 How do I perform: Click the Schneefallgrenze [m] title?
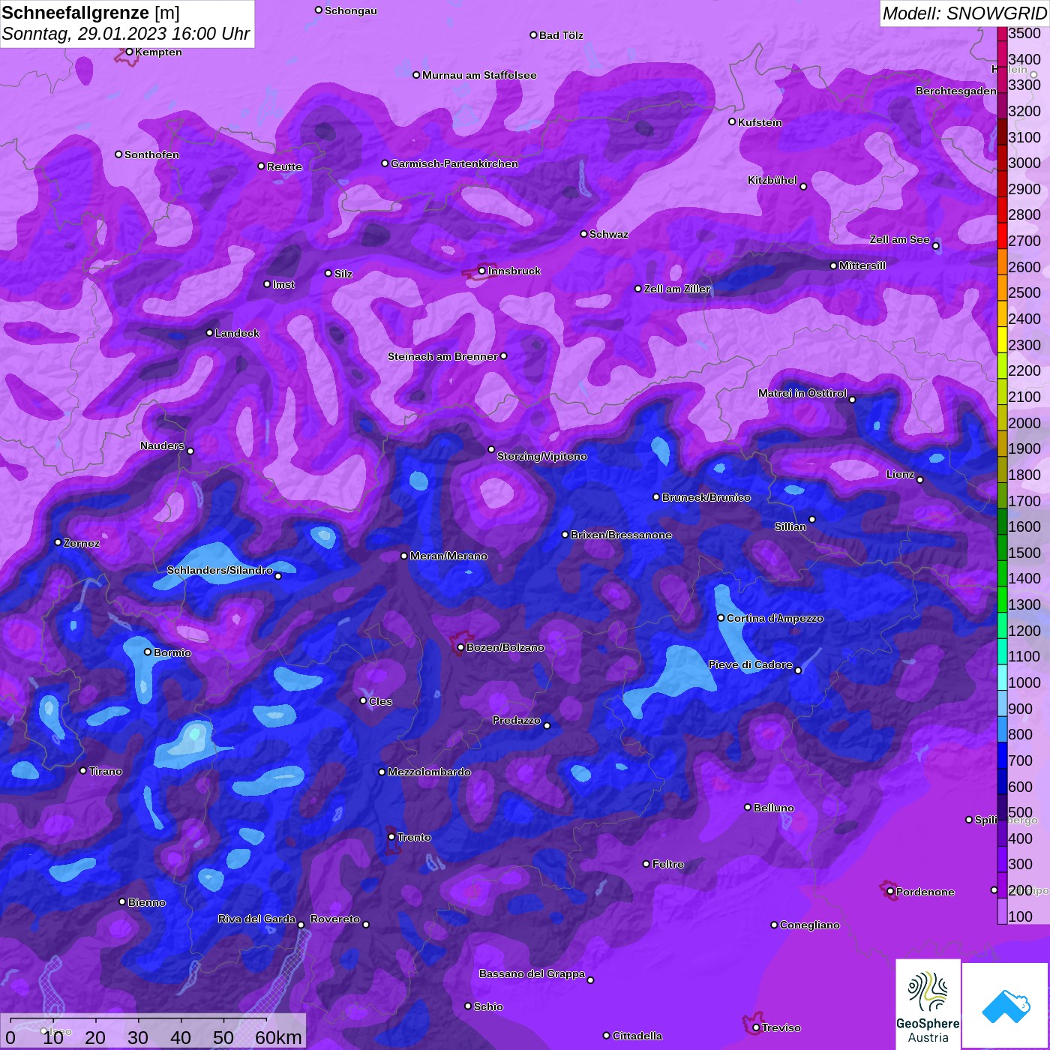[x=91, y=13]
